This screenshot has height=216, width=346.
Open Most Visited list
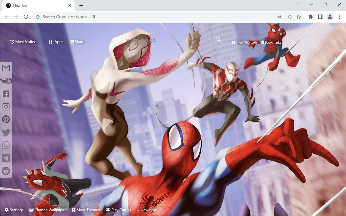(x=23, y=42)
